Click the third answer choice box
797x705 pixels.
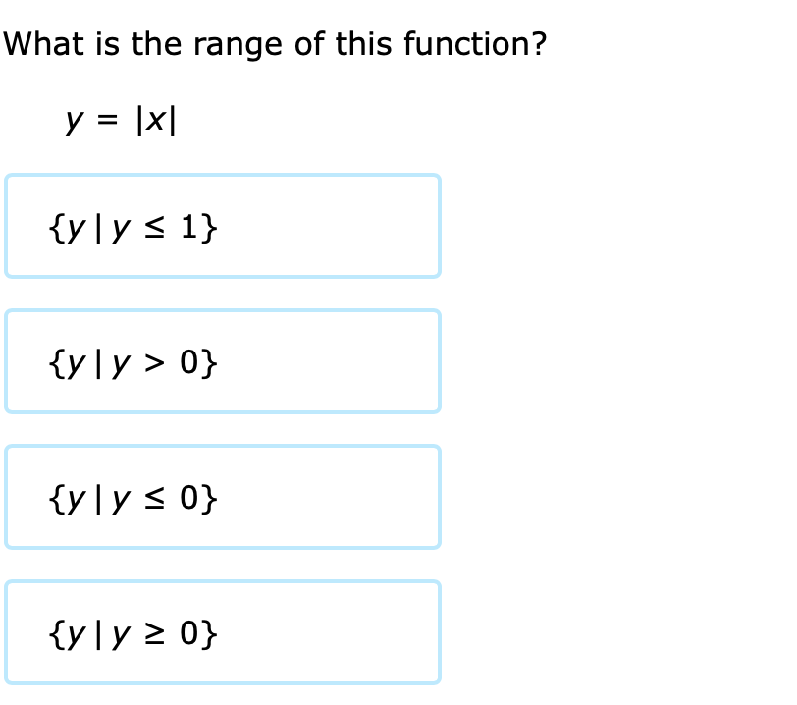[x=223, y=497]
